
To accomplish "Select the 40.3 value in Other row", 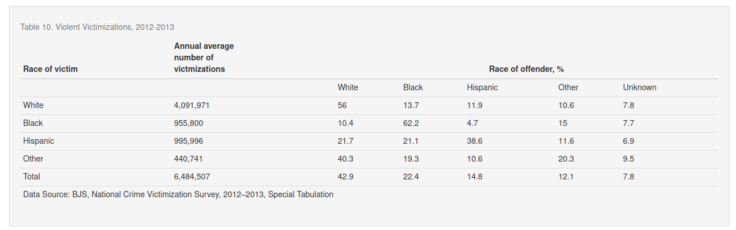I will [x=346, y=159].
